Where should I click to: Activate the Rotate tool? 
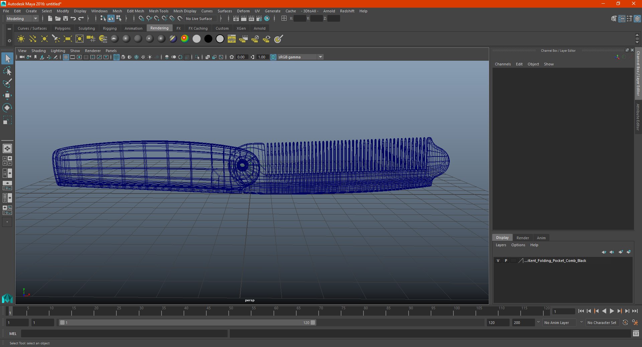pos(7,107)
